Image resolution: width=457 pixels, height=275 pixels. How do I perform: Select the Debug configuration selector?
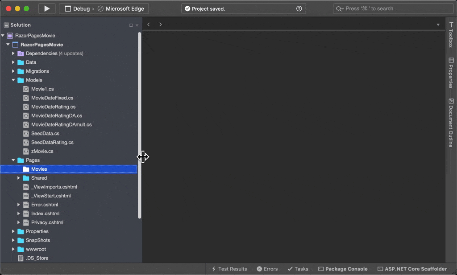click(77, 8)
